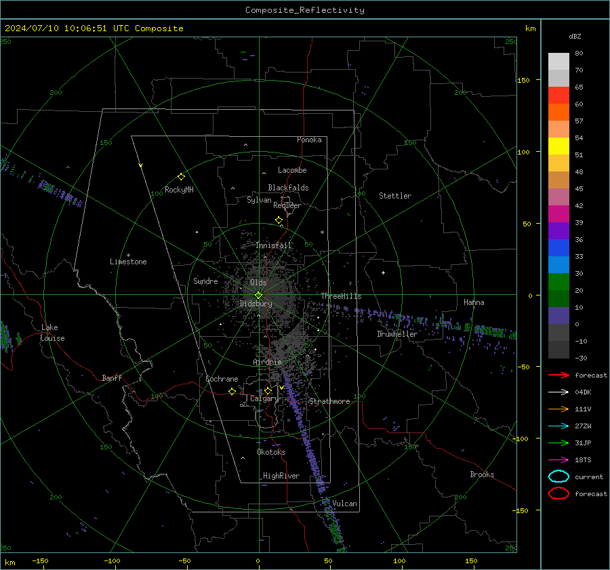Click the red forecast arrow in the legend
The height and width of the screenshot is (570, 610).
coord(558,375)
